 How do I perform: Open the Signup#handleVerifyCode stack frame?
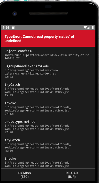pos(48,71)
